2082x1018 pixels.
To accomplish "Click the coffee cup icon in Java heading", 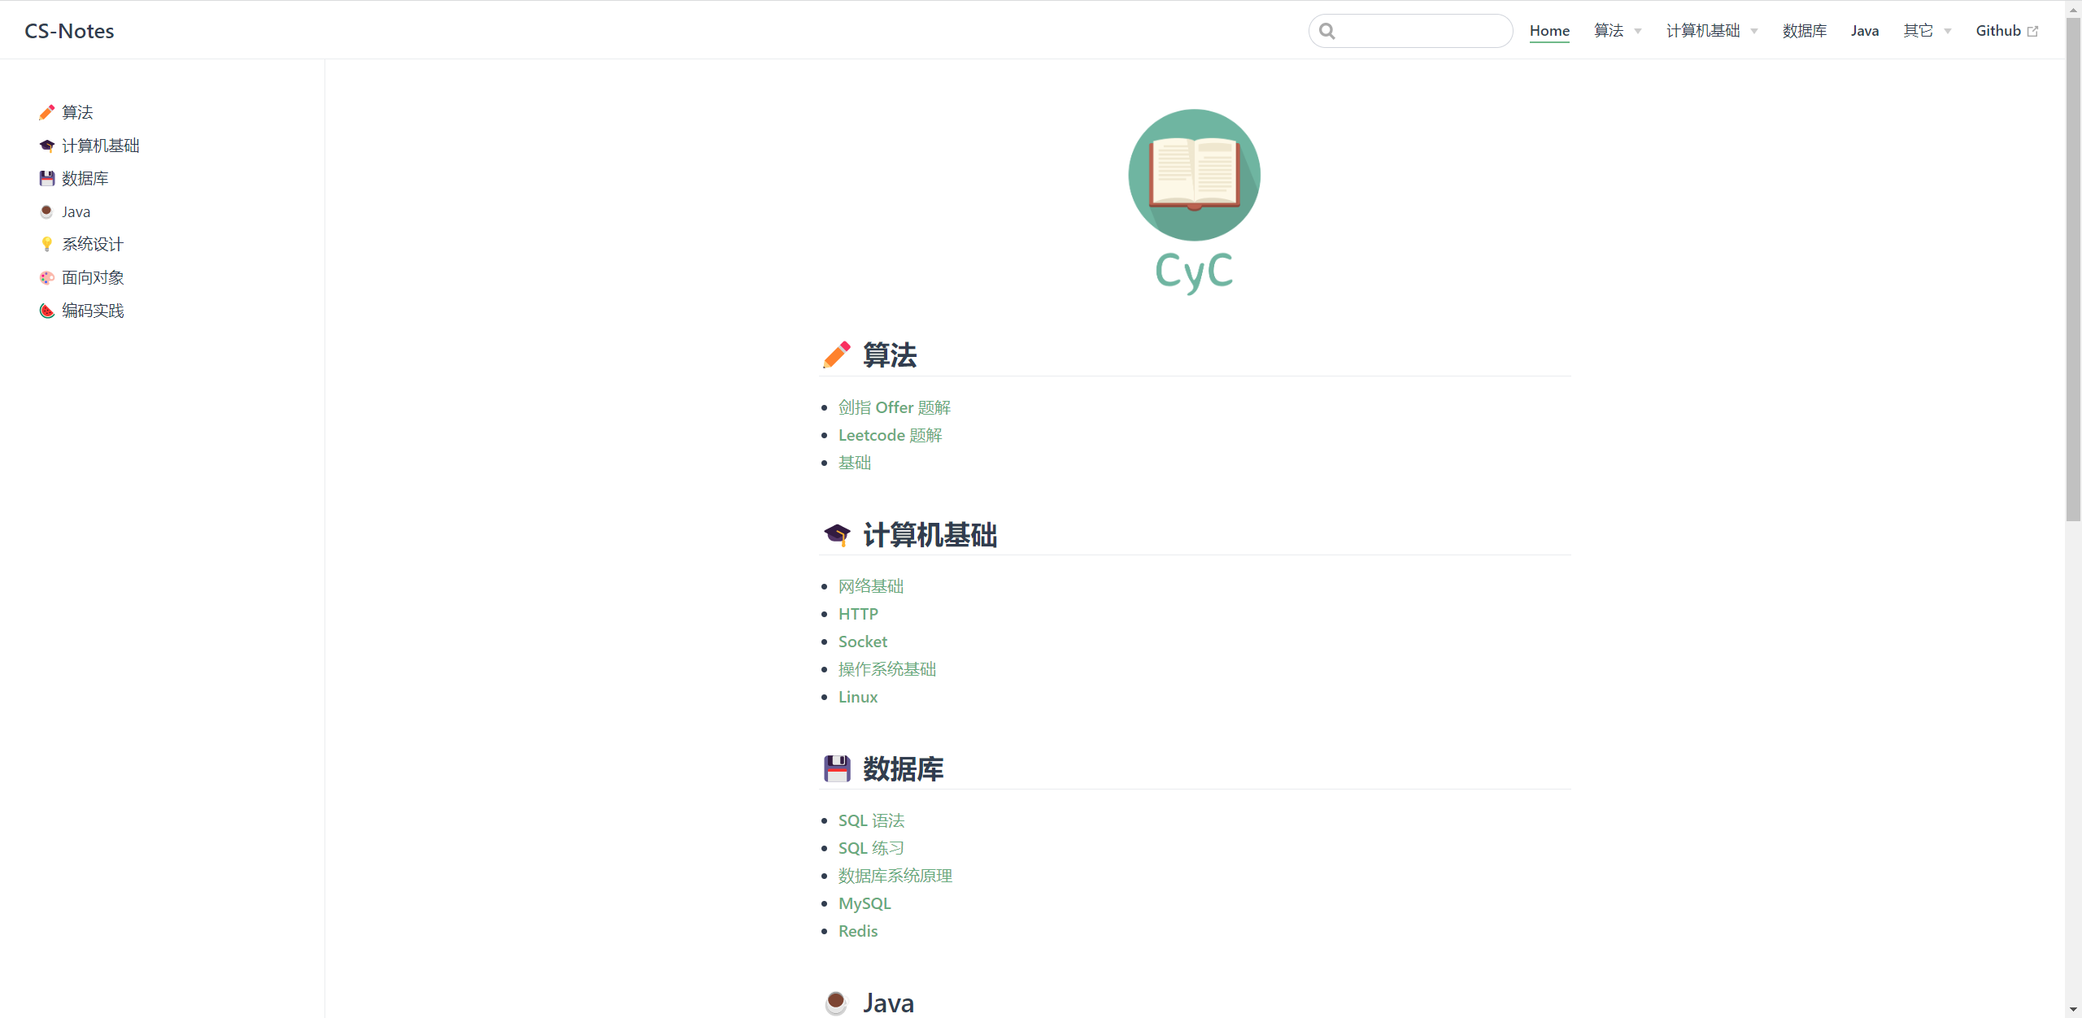I will point(837,1003).
